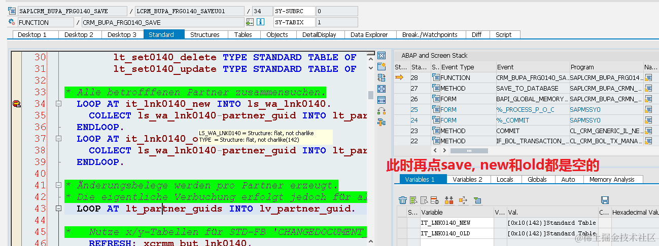The image size is (659, 246).
Task: Click the blue save floppy-disk icon
Action: coord(605,200)
